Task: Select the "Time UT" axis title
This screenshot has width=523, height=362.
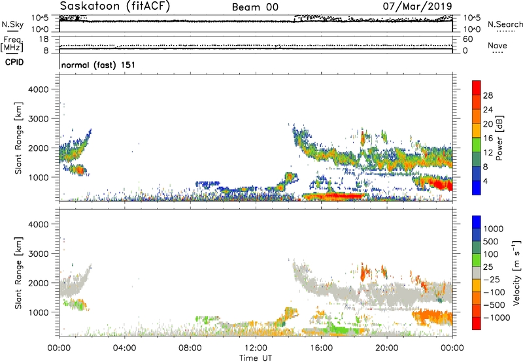Action: (x=256, y=358)
